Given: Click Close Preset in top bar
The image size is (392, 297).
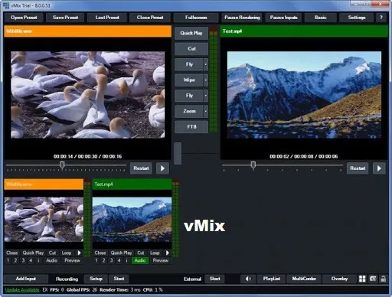Looking at the screenshot, I should 150,18.
